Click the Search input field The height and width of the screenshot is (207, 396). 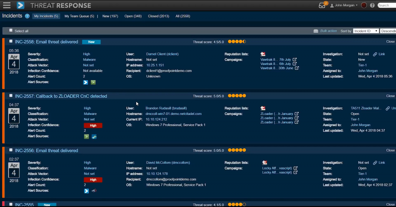[387, 5]
